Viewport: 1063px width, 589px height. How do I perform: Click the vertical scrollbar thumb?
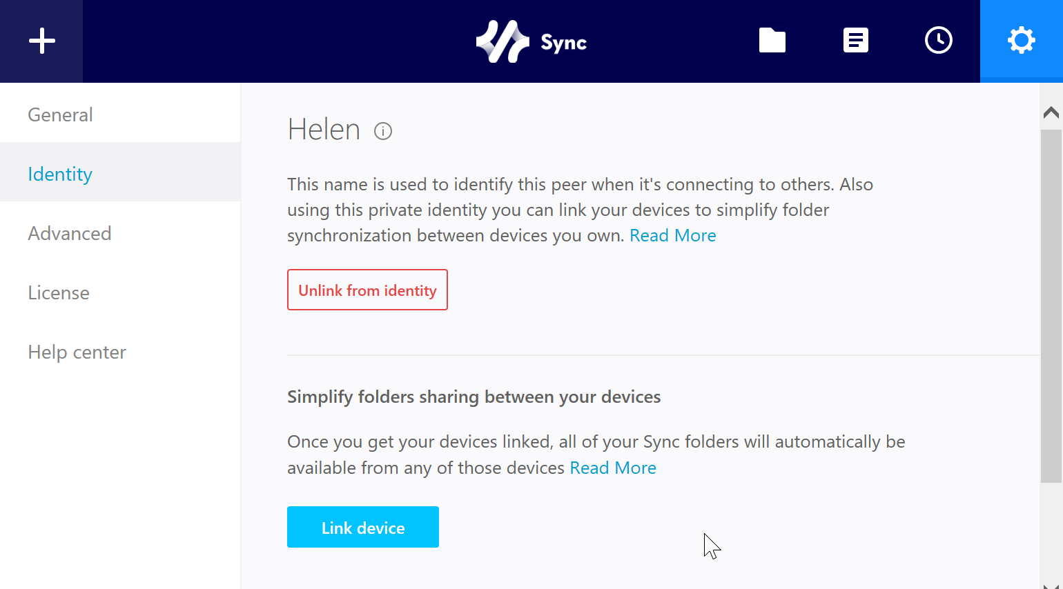pyautogui.click(x=1051, y=306)
